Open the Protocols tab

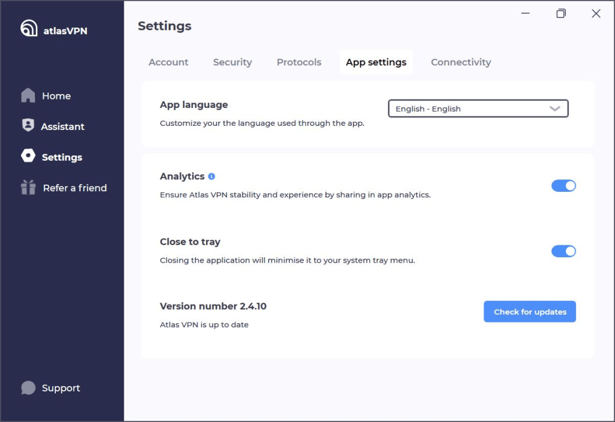pyautogui.click(x=299, y=62)
